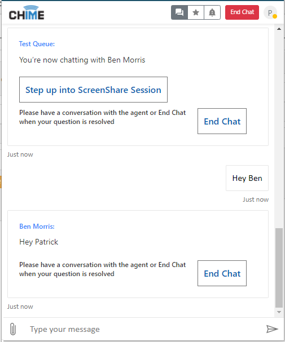Click the scrollbar down arrow
The height and width of the screenshot is (342, 285).
pos(279,312)
